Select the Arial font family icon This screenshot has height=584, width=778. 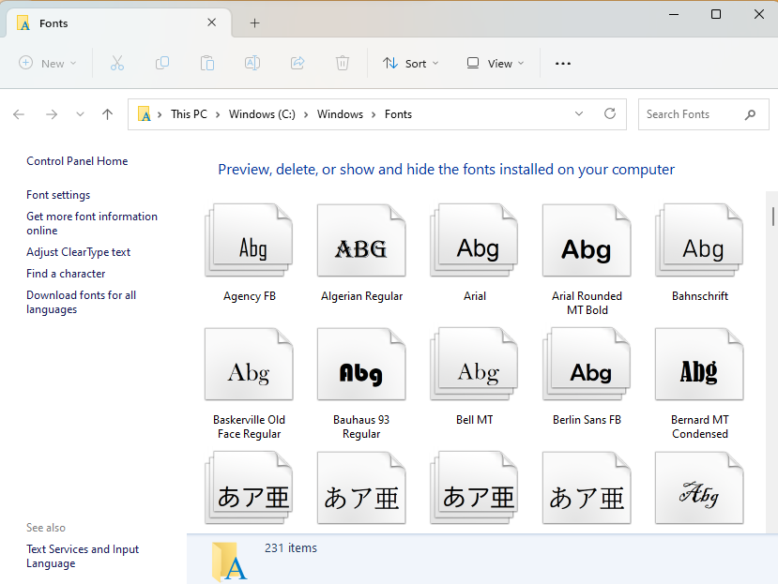pos(474,240)
